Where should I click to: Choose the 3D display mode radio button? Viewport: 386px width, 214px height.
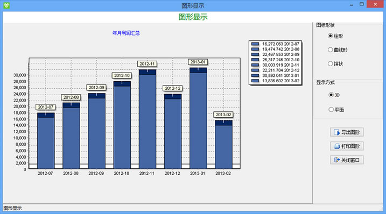point(331,95)
